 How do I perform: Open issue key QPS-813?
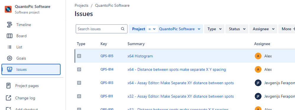click(x=107, y=83)
